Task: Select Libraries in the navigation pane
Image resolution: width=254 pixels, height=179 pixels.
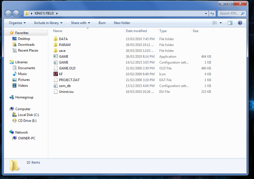Action: coord(21,62)
